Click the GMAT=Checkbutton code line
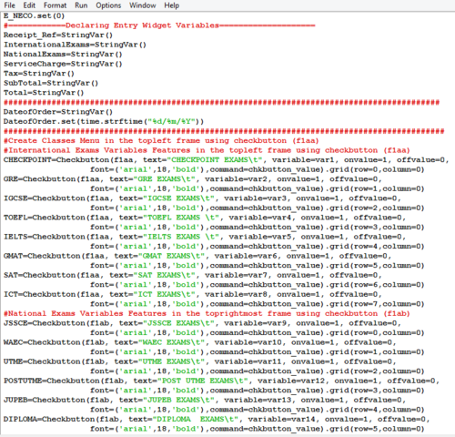This screenshot has height=437, width=455. point(197,256)
